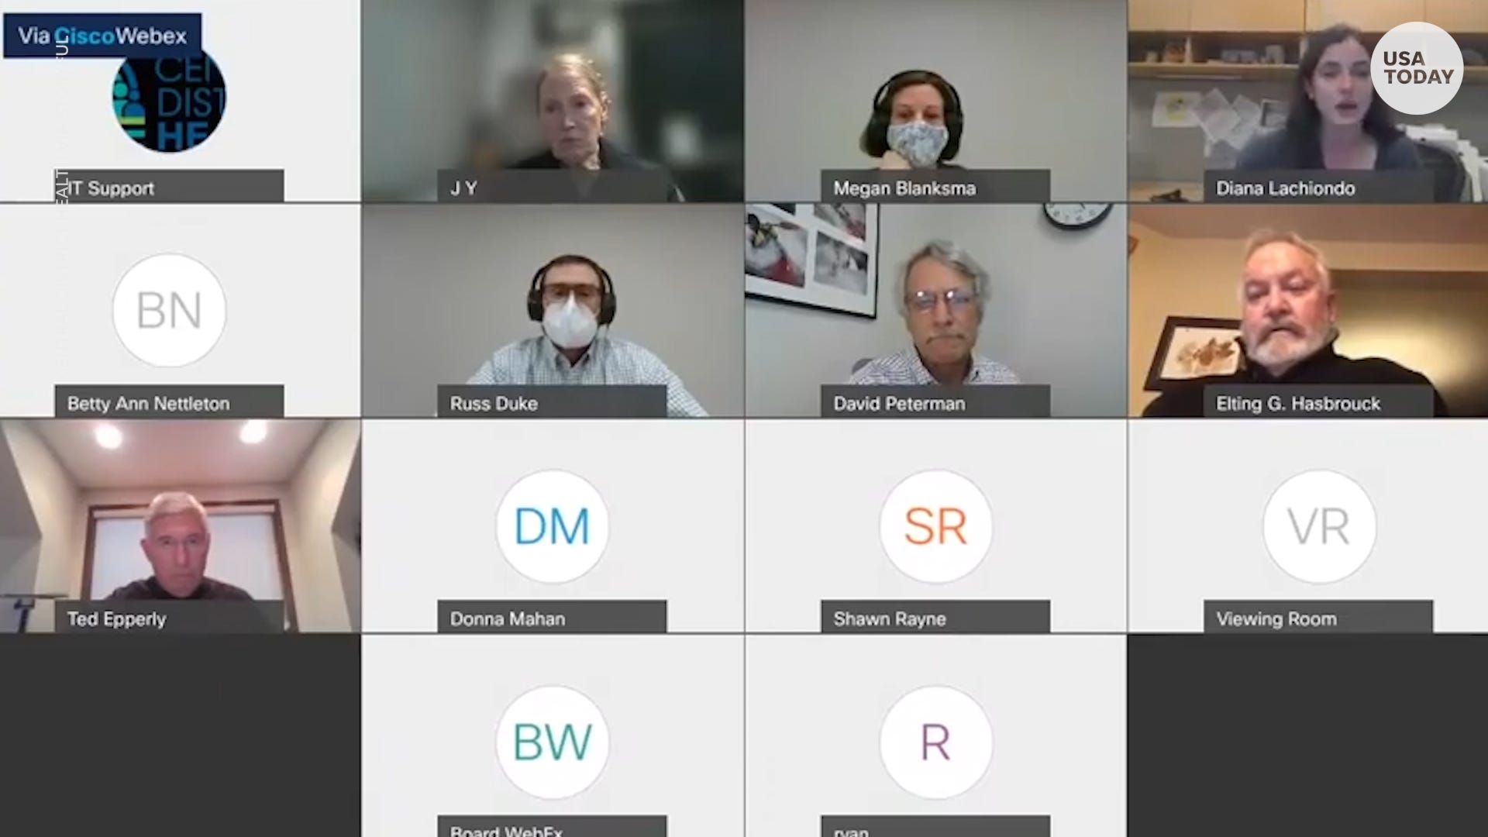Screen dimensions: 1488x837
Task: Select Diana Lachiondo's video tile
Action: tap(1307, 101)
